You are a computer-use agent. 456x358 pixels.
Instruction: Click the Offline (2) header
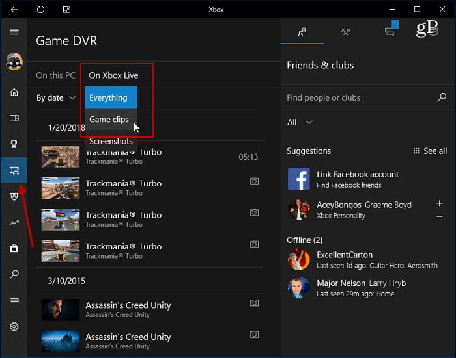(x=304, y=240)
